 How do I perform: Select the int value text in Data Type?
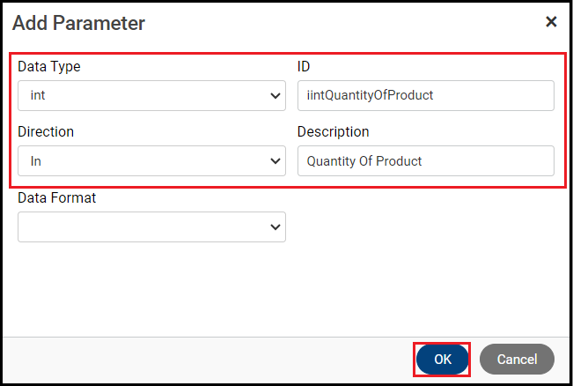pos(38,96)
